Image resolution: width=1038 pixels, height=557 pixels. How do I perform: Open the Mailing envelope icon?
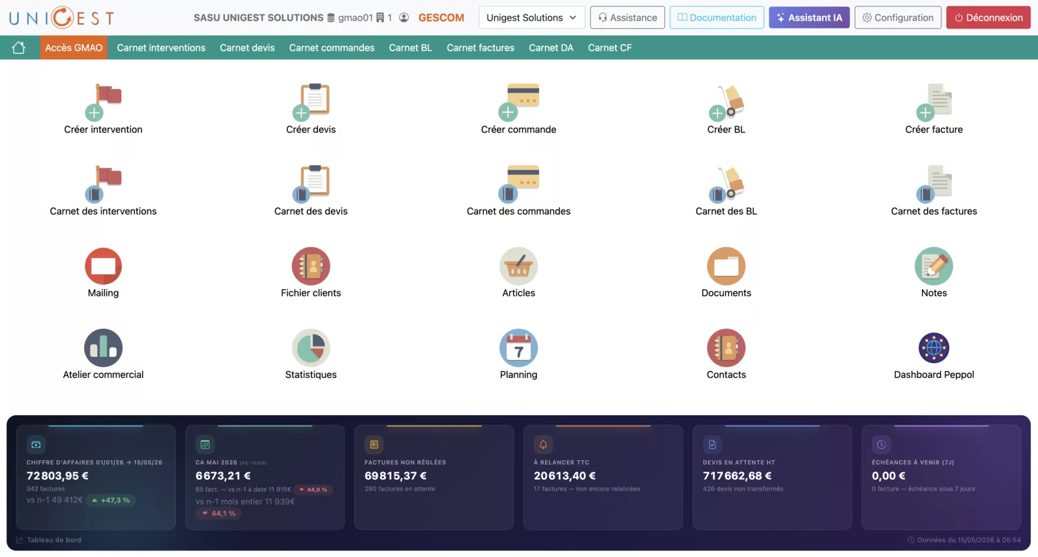pyautogui.click(x=103, y=266)
